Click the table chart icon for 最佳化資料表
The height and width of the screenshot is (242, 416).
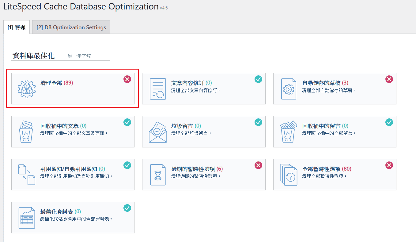pyautogui.click(x=27, y=218)
